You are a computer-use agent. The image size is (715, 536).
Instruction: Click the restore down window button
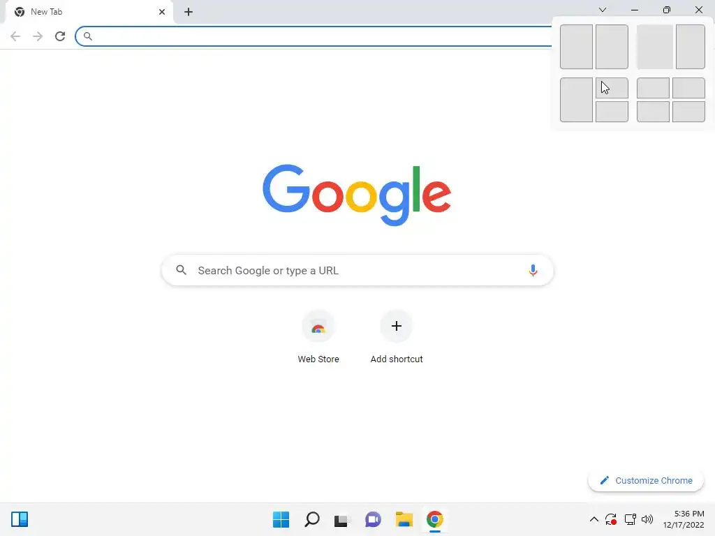click(667, 10)
